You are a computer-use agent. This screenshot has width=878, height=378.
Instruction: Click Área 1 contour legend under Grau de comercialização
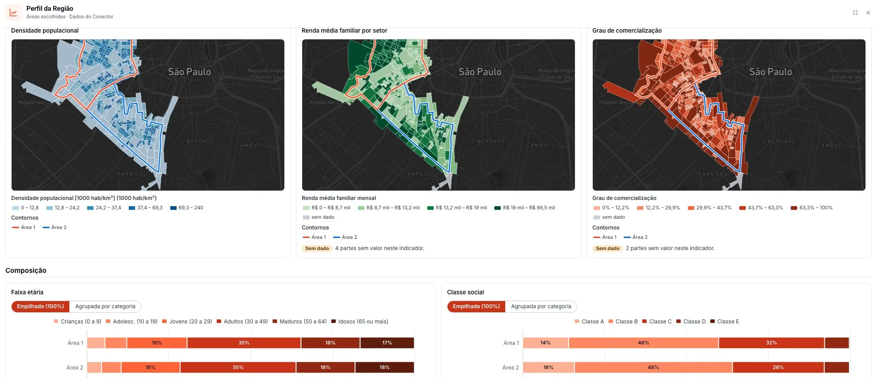coord(605,238)
